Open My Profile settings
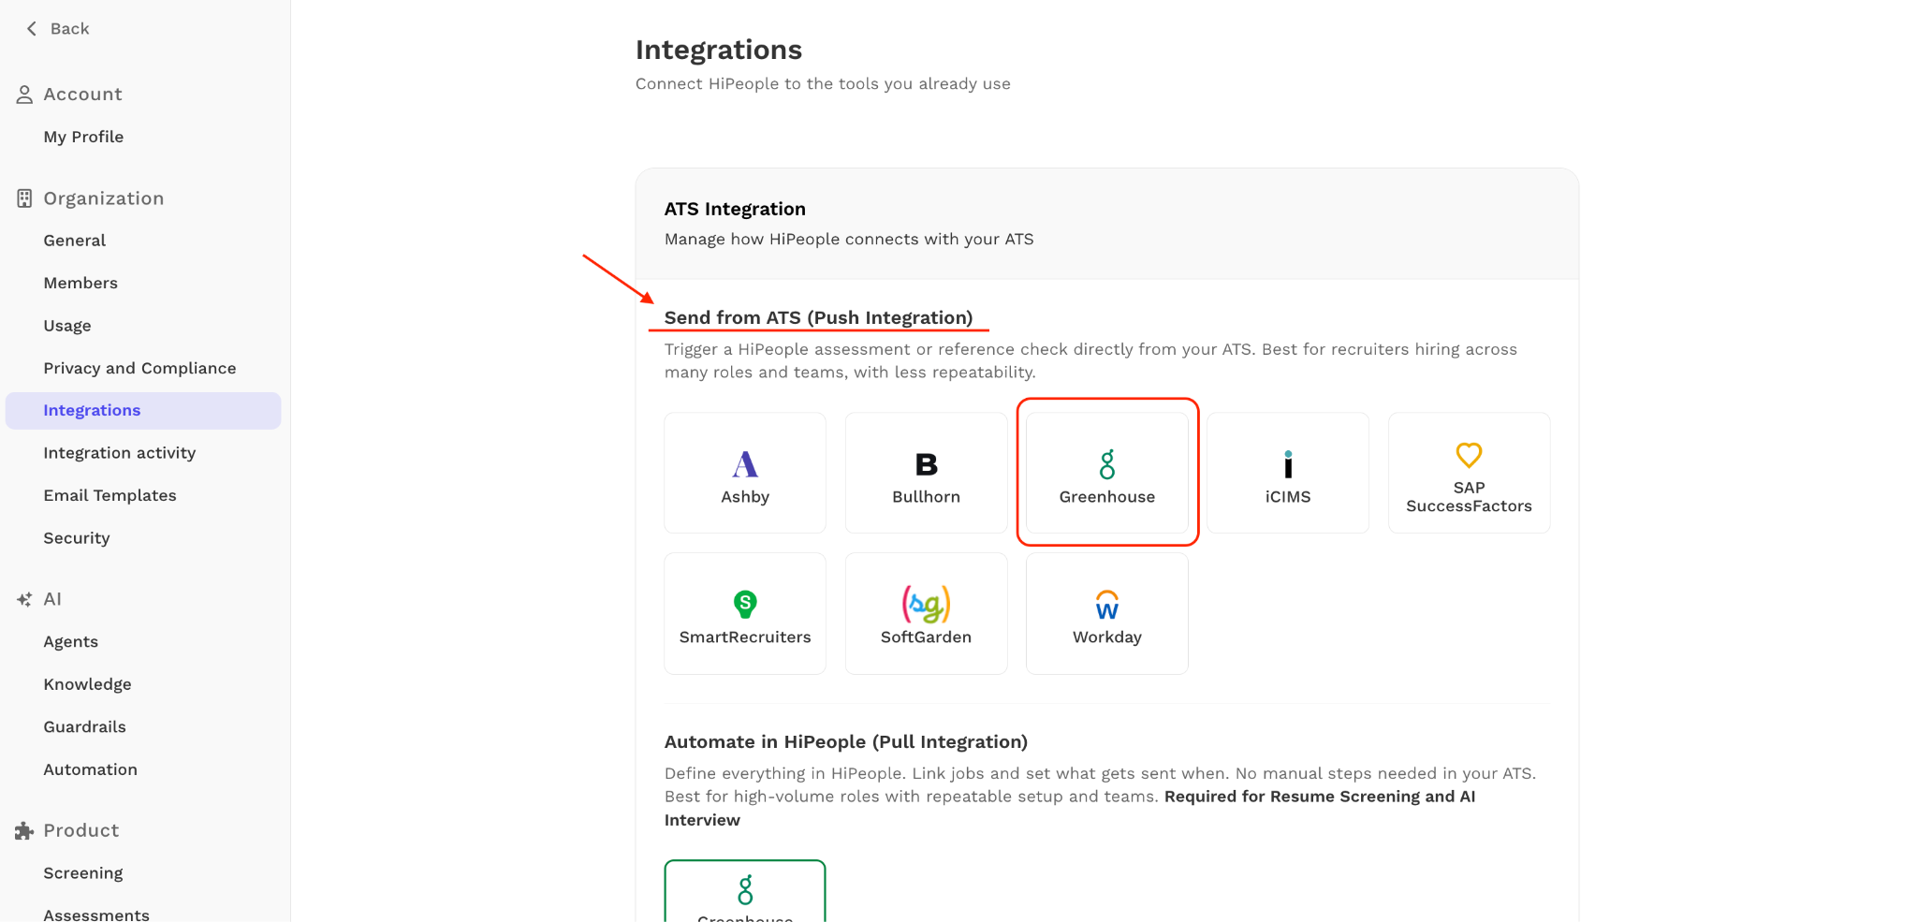The height and width of the screenshot is (922, 1917). pyautogui.click(x=83, y=137)
